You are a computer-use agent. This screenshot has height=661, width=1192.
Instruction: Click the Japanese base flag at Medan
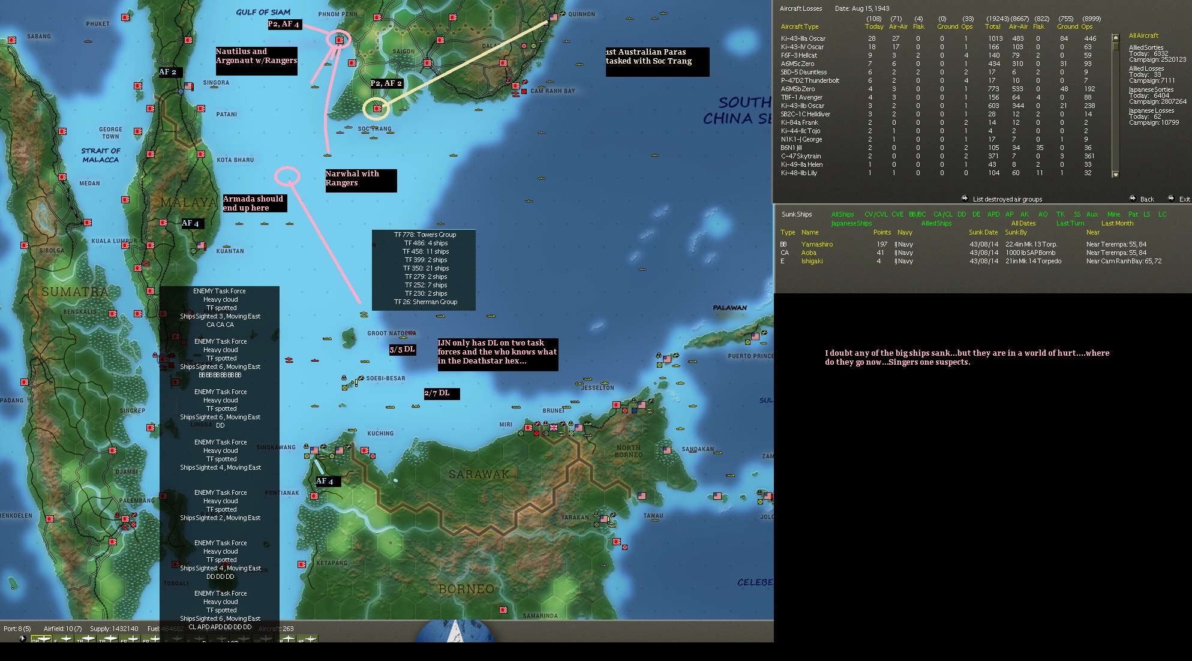click(x=62, y=177)
